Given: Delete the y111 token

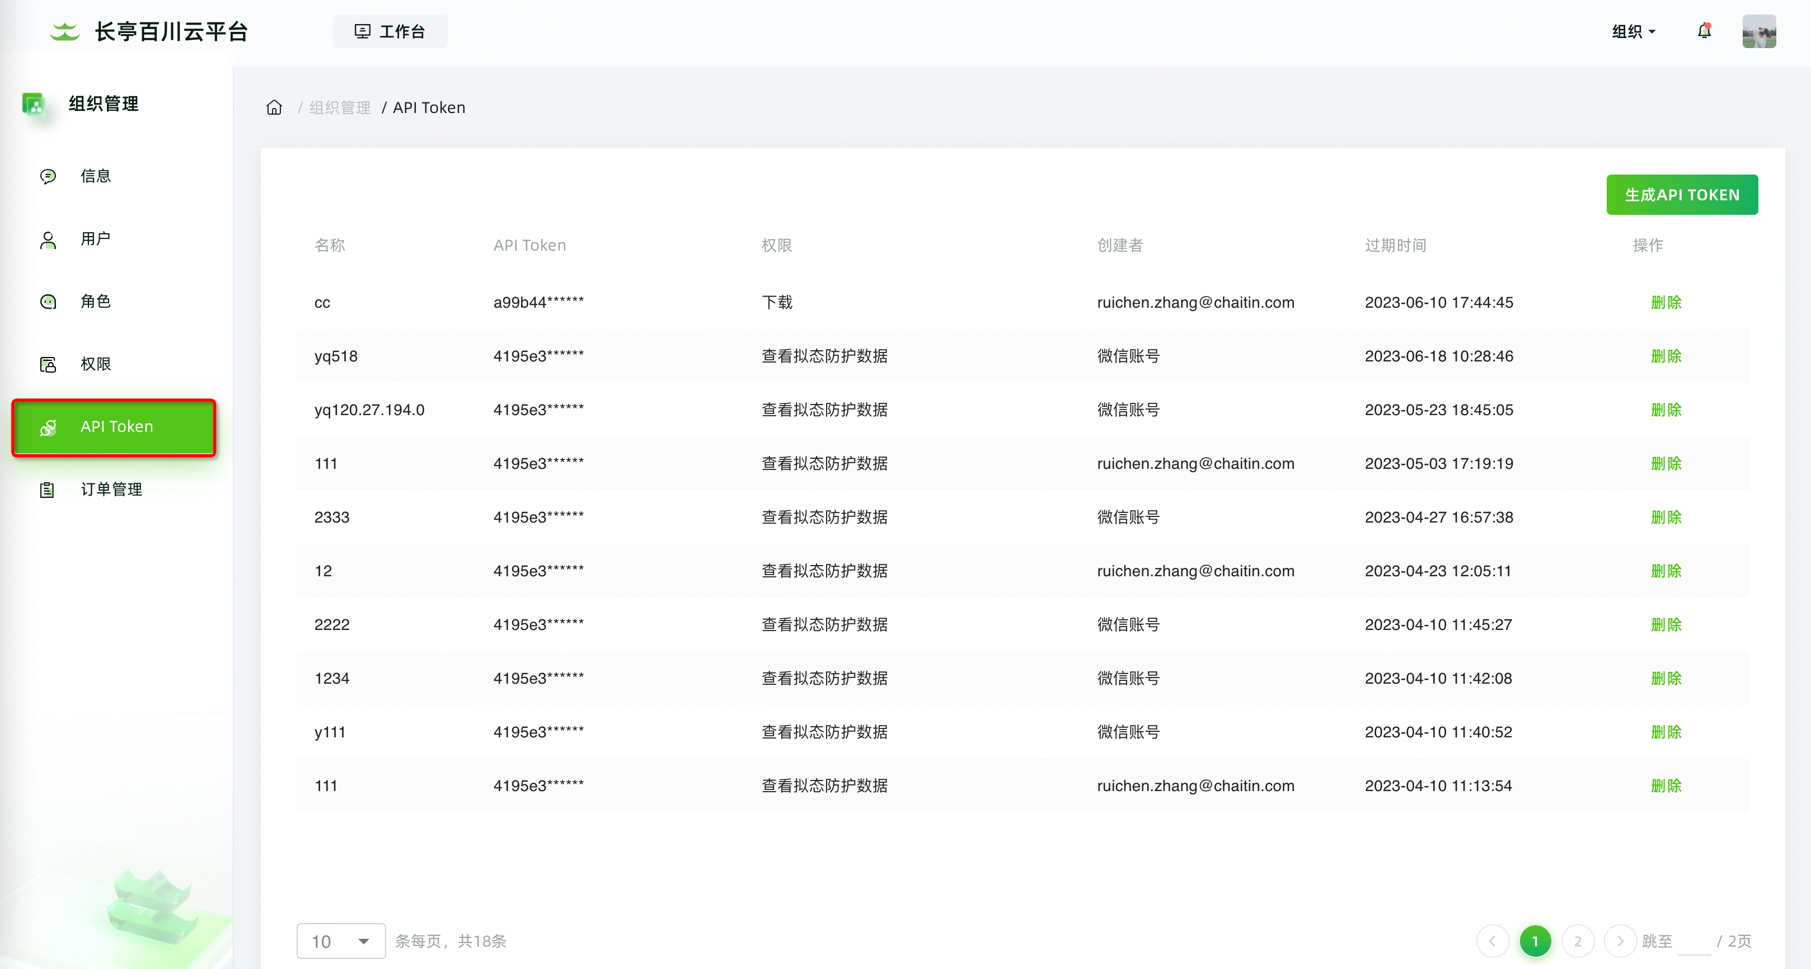Looking at the screenshot, I should 1666,732.
